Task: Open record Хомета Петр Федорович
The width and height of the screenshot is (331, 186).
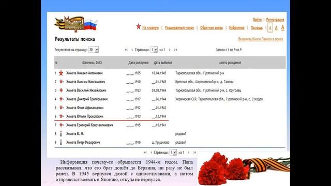Action: tap(83, 142)
